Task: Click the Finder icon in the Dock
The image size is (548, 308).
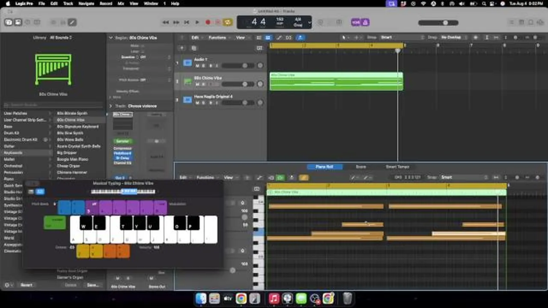Action: [x=201, y=298]
